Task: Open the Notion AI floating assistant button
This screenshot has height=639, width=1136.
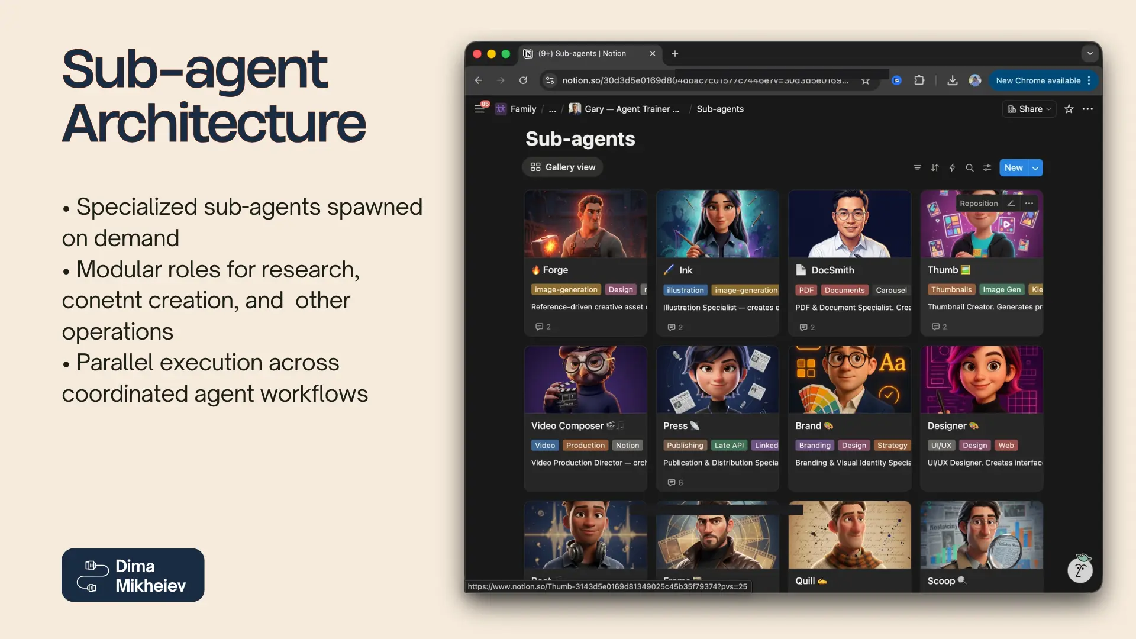Action: [1080, 570]
